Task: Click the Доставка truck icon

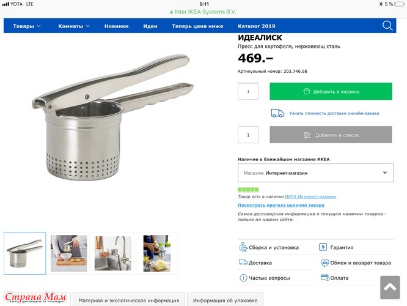Action: pyautogui.click(x=243, y=263)
